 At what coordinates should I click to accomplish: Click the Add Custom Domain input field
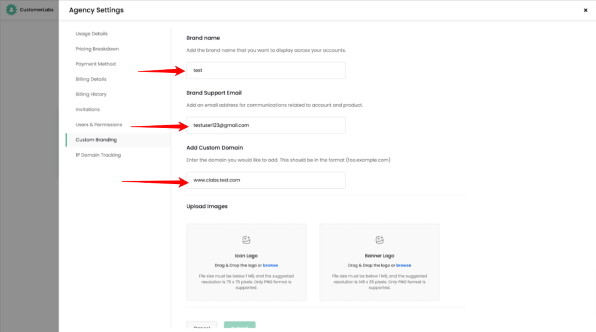pos(266,180)
